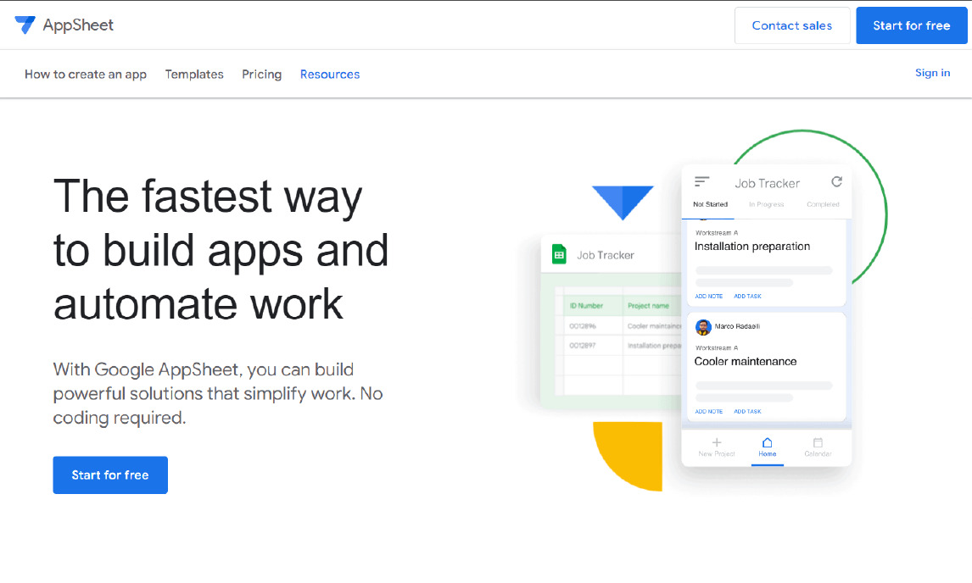Click the 'Cooler maintenance' card title
The width and height of the screenshot is (972, 583).
point(746,362)
